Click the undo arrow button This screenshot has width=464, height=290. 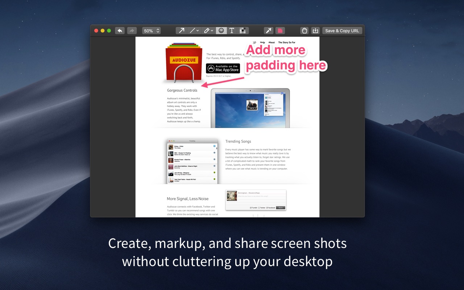coord(120,31)
